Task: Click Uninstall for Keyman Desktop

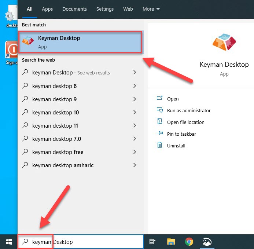Action: tap(176, 146)
